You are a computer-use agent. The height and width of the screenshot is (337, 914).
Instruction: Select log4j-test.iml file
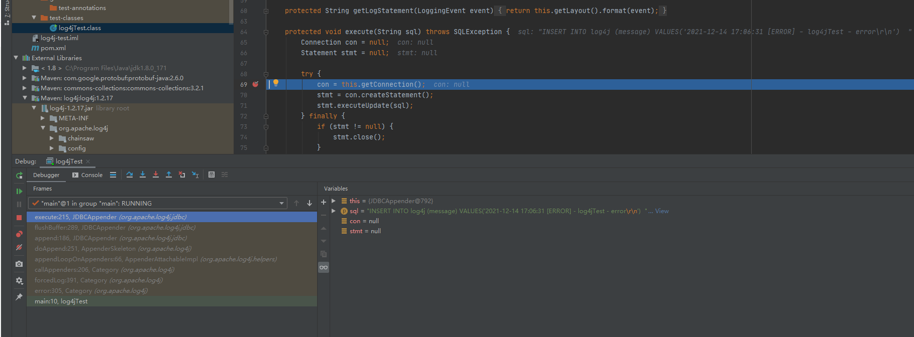tap(59, 38)
